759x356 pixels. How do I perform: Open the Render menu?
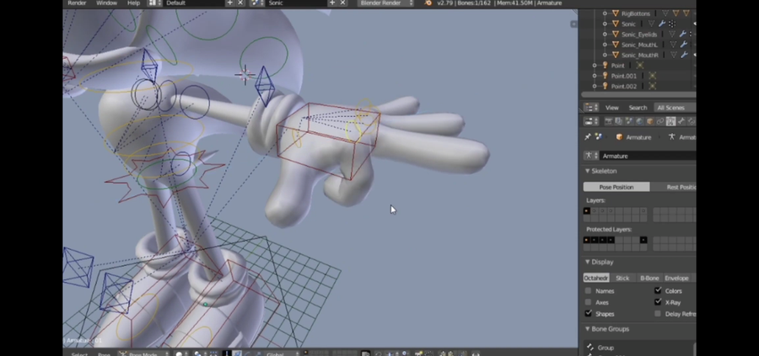(77, 3)
